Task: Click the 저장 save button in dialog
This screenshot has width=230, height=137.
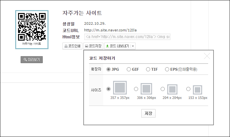Action: 148,113
